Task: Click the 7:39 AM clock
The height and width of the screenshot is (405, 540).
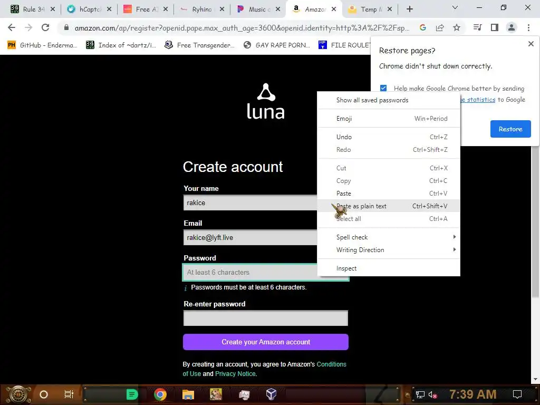Action: [x=473, y=394]
